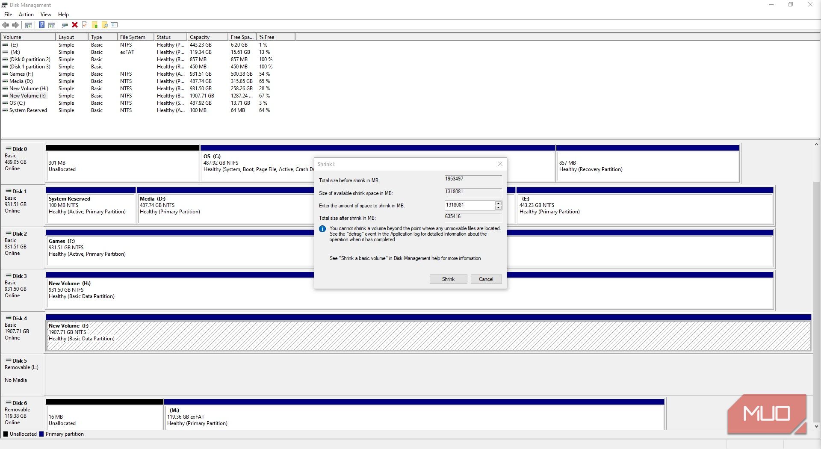
Task: Sort by the Free Space column header
Action: click(x=242, y=37)
